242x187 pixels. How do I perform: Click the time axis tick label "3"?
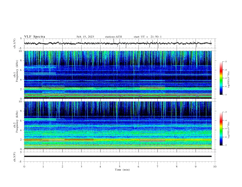(81, 167)
